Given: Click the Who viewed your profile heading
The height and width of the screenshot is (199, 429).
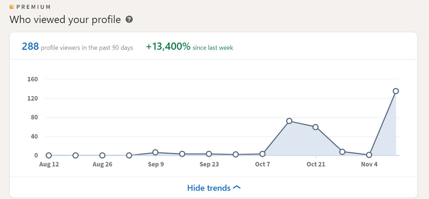Looking at the screenshot, I should point(65,20).
